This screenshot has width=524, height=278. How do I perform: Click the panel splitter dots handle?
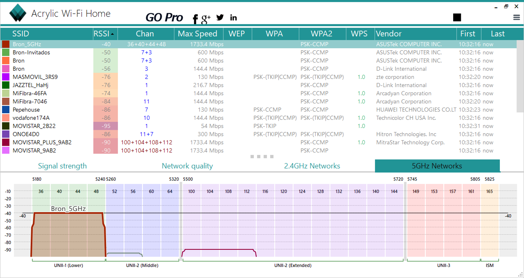(x=262, y=157)
